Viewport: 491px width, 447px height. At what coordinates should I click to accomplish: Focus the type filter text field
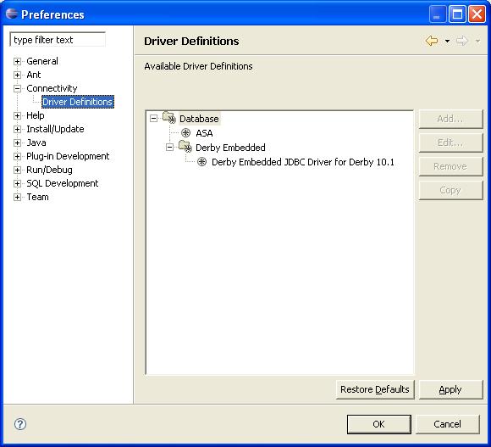(x=58, y=40)
